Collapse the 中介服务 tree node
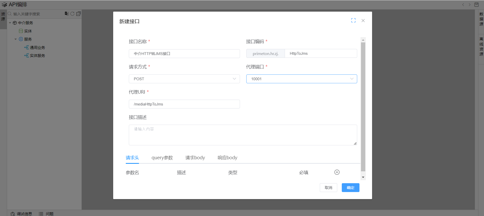Screen dimensions: 484x216 click(10, 23)
